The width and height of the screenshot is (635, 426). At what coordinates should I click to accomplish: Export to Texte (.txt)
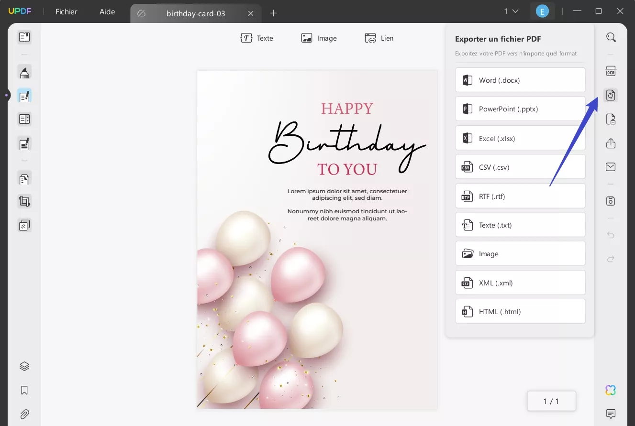(520, 224)
